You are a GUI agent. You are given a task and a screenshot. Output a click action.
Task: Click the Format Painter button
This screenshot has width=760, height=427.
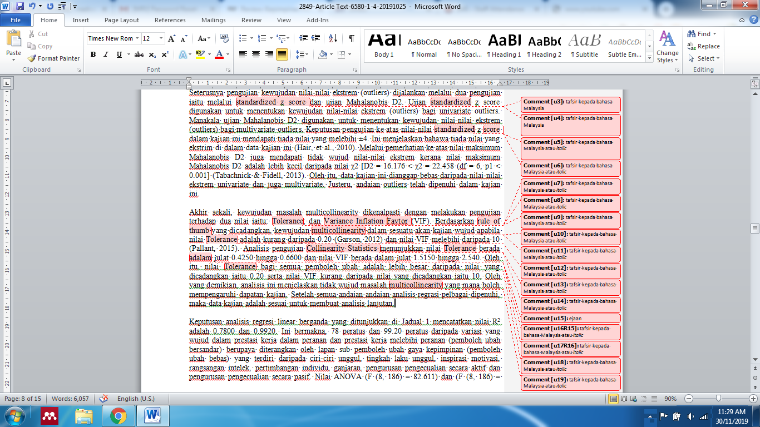pos(54,58)
